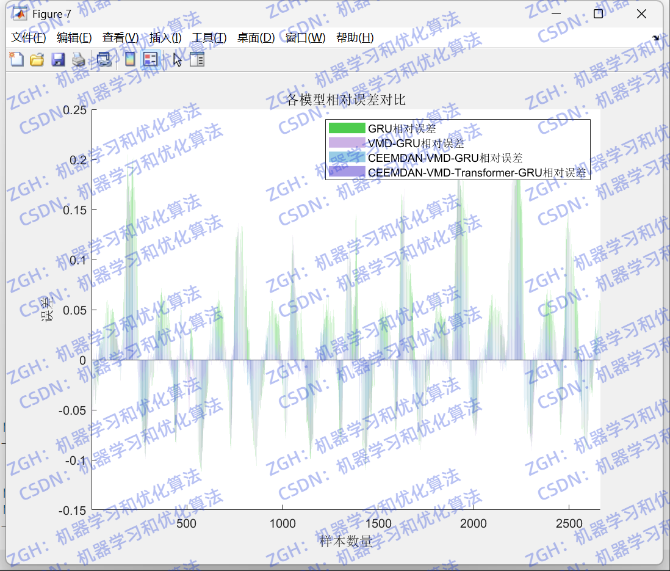This screenshot has height=571, width=670.
Task: Open the 帮助(H) menu
Action: pos(355,38)
